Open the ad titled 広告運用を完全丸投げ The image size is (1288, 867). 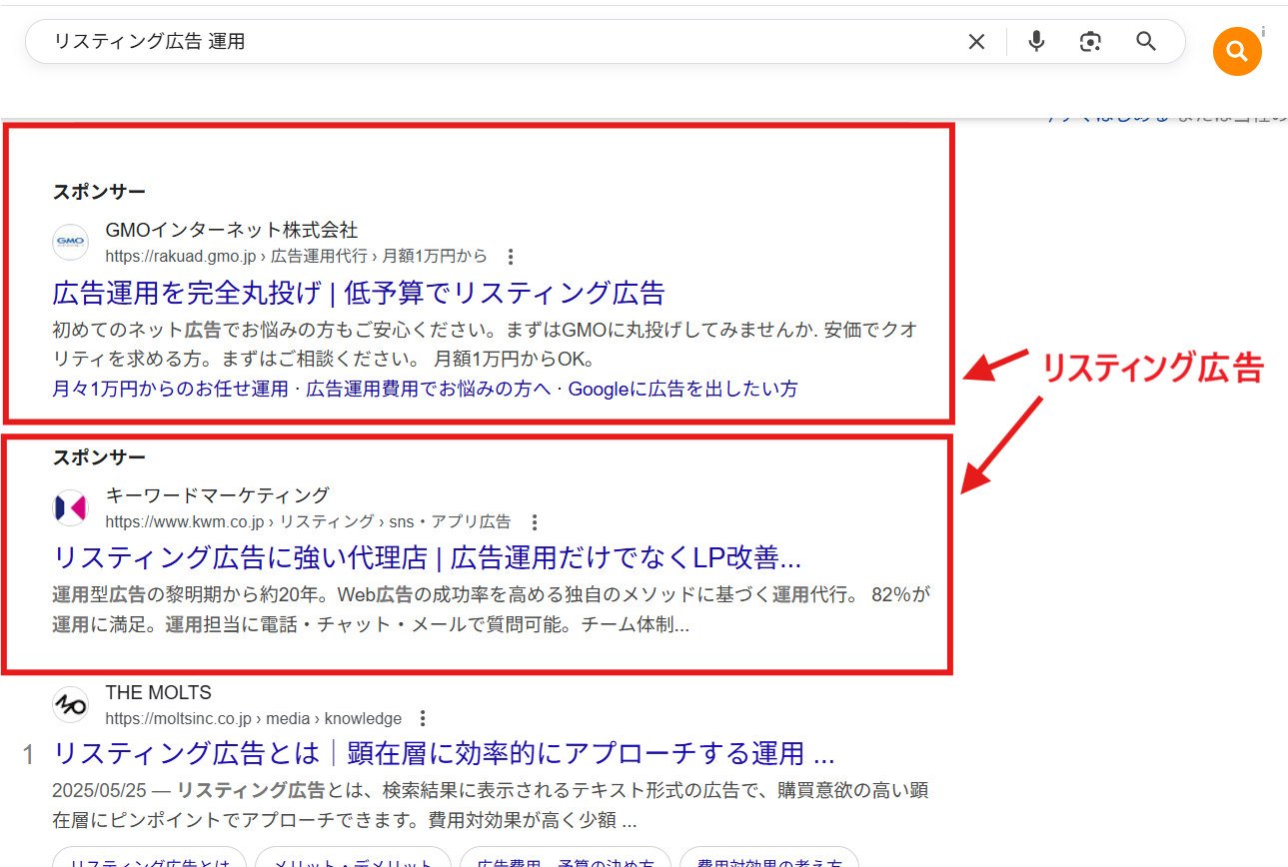click(358, 293)
